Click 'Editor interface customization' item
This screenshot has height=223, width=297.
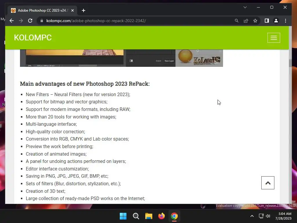[57, 169]
